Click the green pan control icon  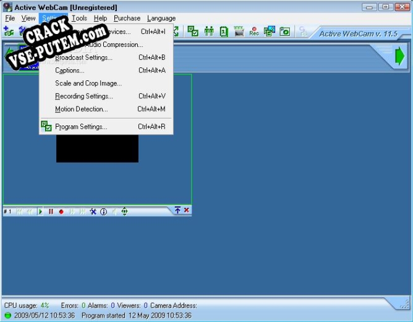[124, 211]
